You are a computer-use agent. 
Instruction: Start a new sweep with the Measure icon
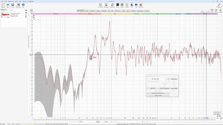coord(3,5)
